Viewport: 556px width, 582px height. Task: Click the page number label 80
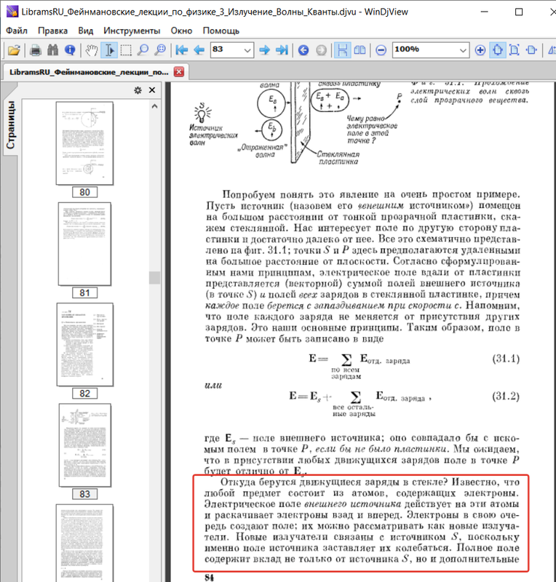pyautogui.click(x=84, y=192)
